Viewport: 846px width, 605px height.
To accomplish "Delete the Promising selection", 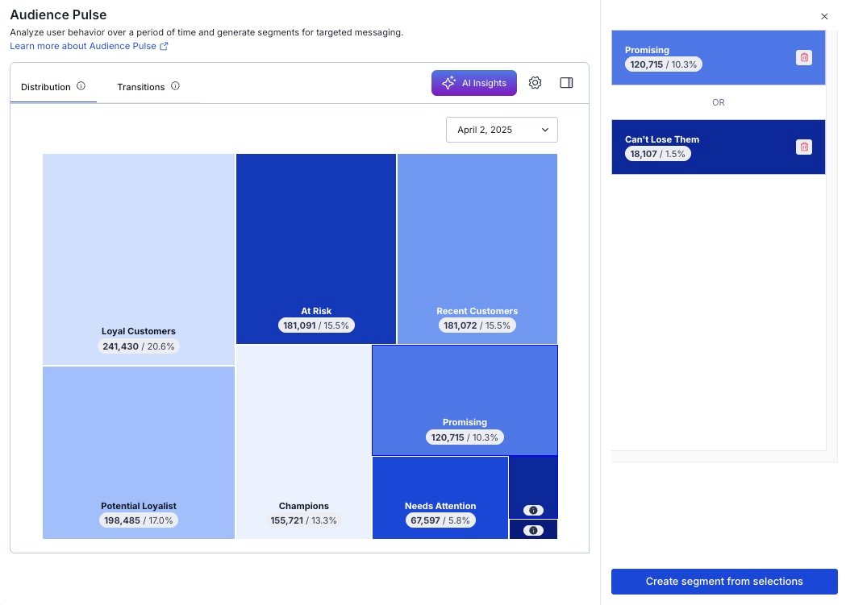I will pos(803,57).
